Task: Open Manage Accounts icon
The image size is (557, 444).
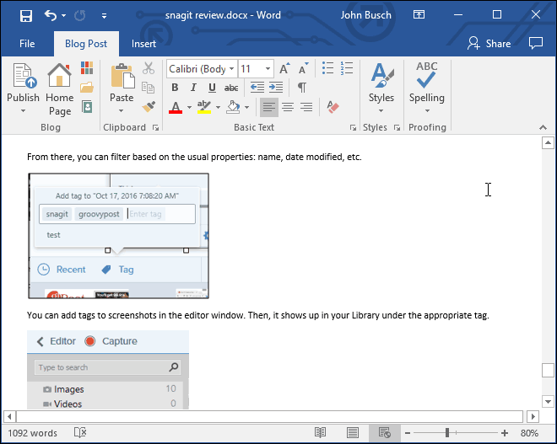Action: (87, 106)
